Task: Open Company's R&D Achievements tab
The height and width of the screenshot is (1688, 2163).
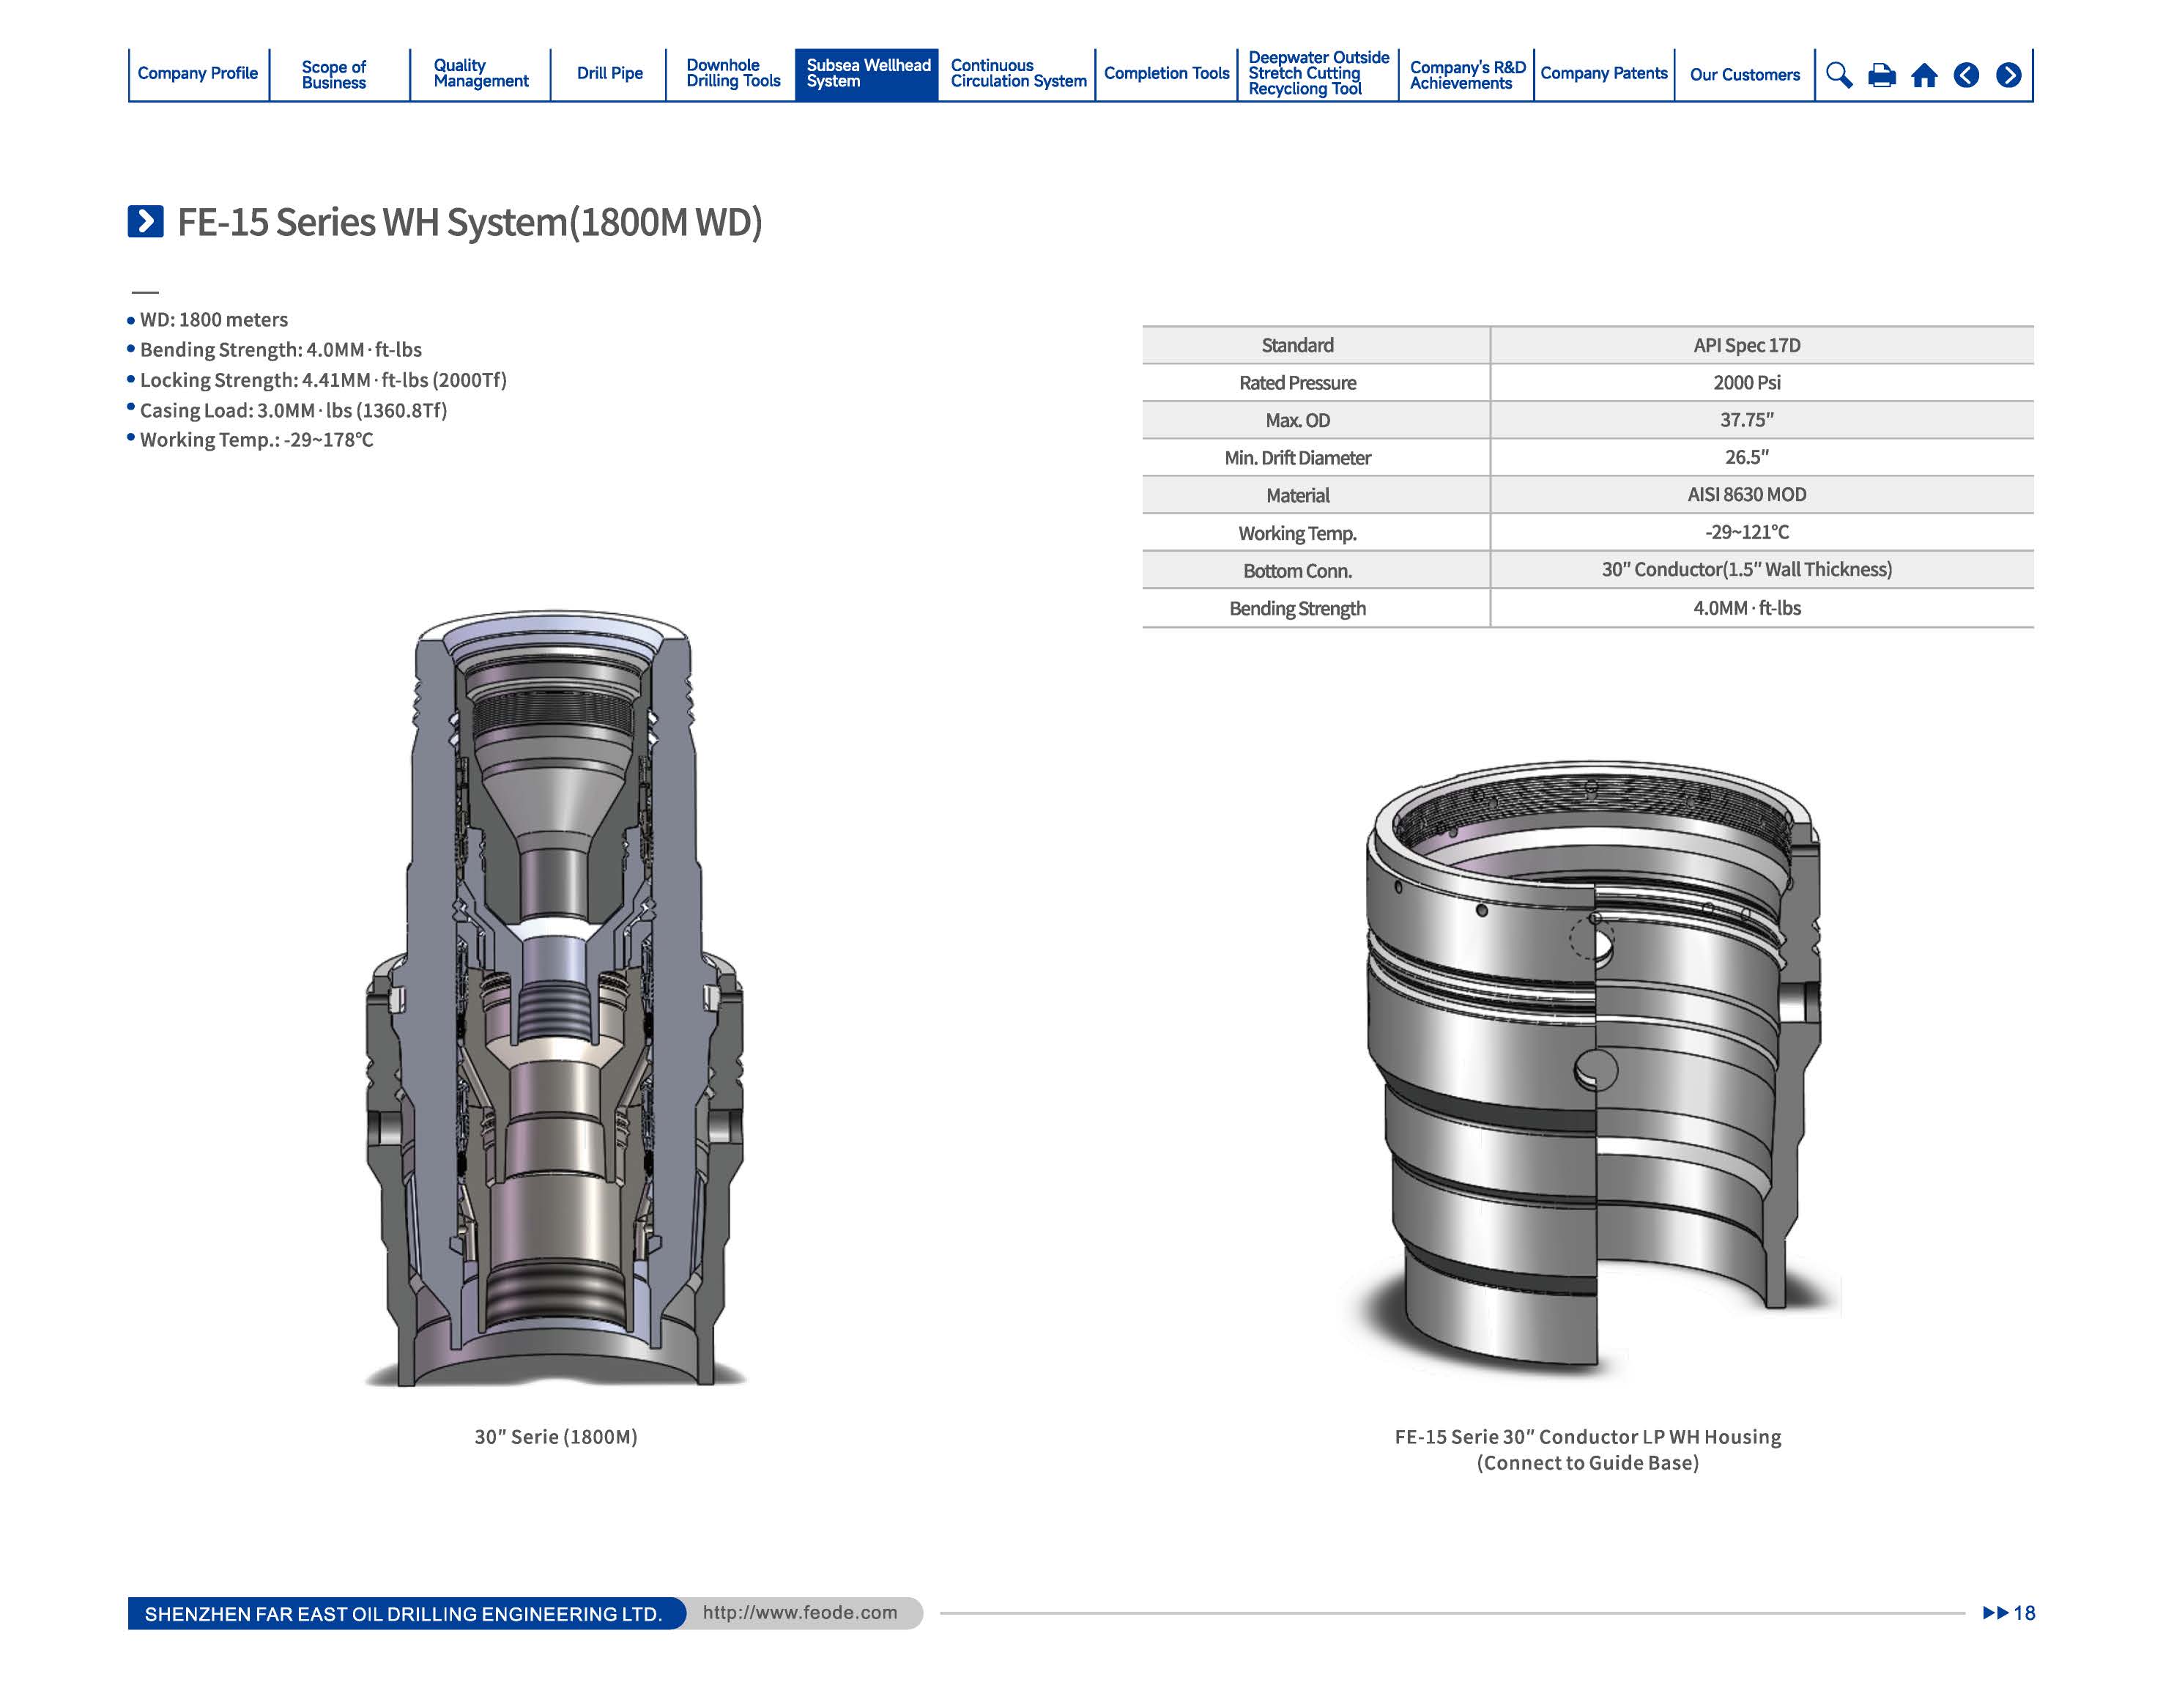Action: click(1466, 74)
